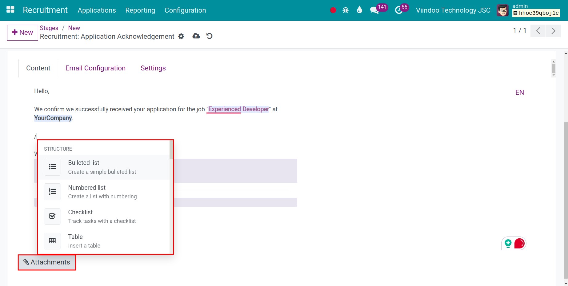The height and width of the screenshot is (286, 568).
Task: Discard changes with the undo arrow icon
Action: [x=210, y=36]
